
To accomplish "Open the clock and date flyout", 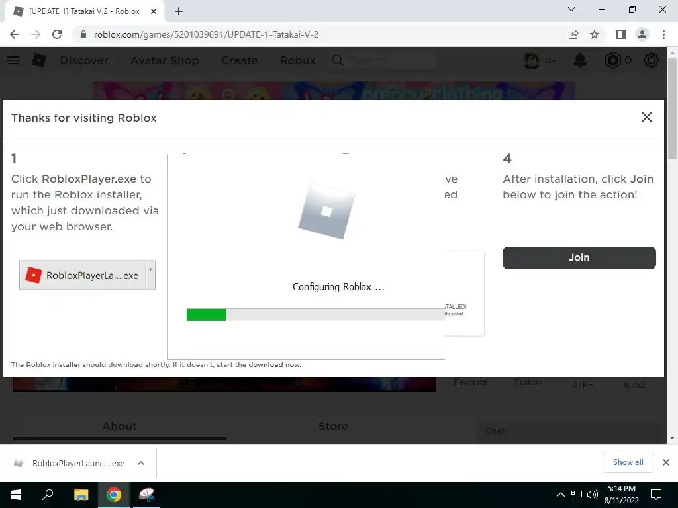I will click(622, 495).
